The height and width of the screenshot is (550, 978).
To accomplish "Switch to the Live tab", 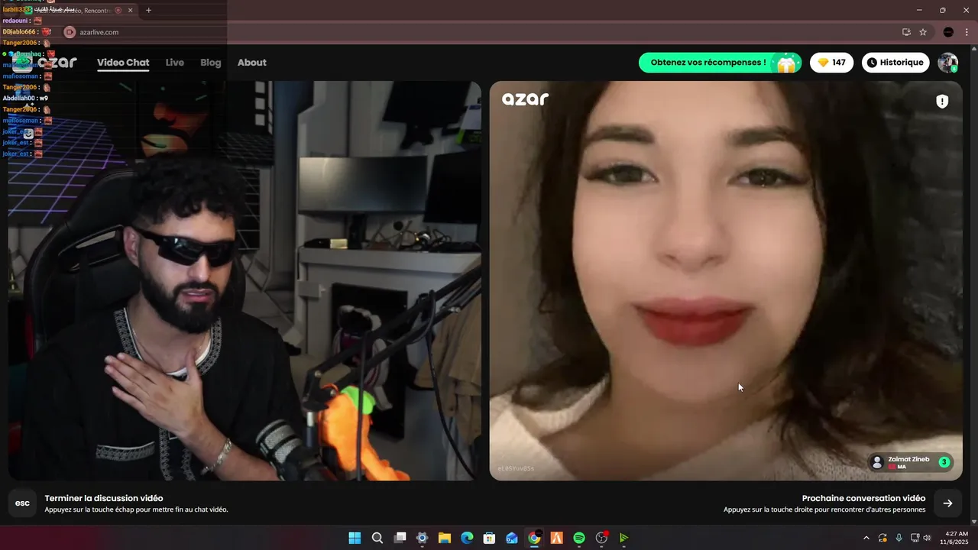I will 175,63.
